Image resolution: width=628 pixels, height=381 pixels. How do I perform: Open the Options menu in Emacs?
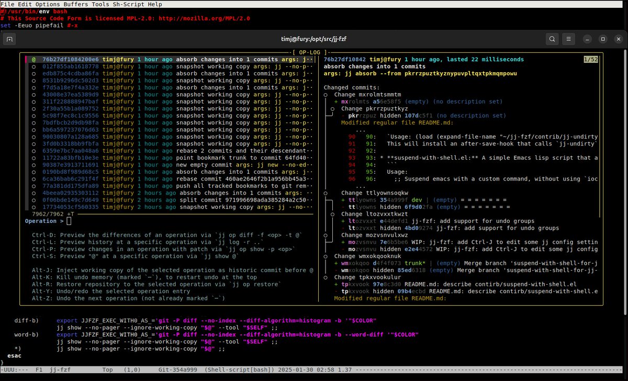(48, 4)
